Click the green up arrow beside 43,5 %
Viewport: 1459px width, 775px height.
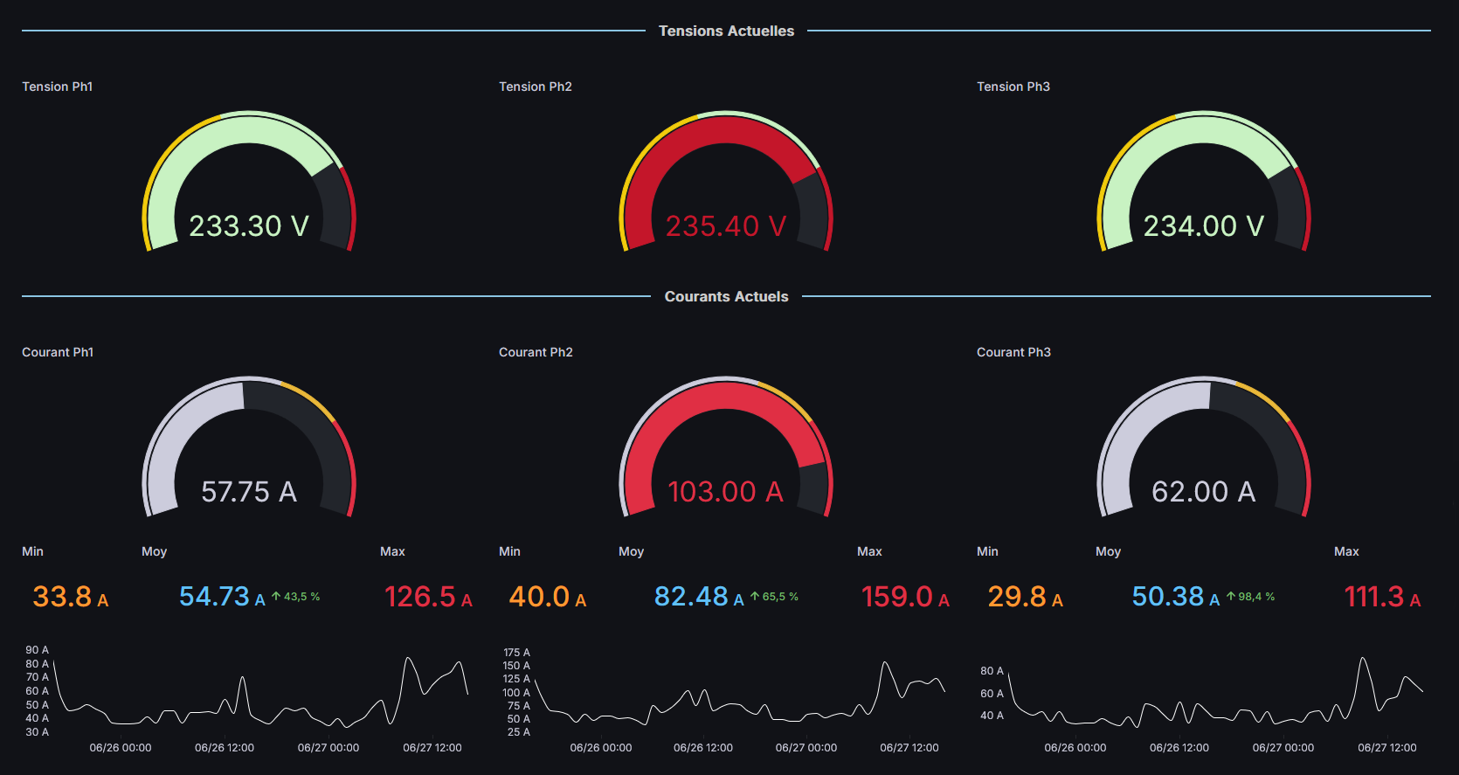click(276, 597)
